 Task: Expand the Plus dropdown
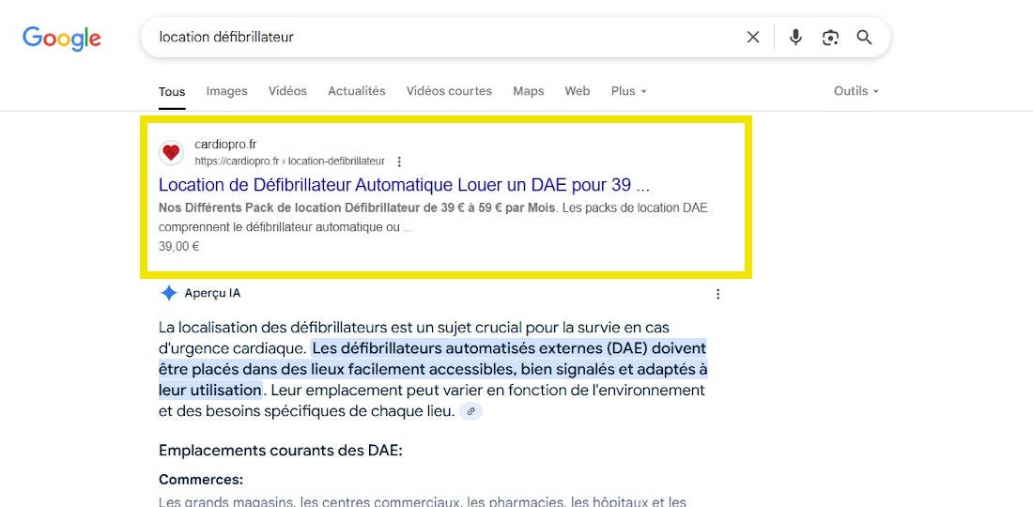click(x=628, y=91)
